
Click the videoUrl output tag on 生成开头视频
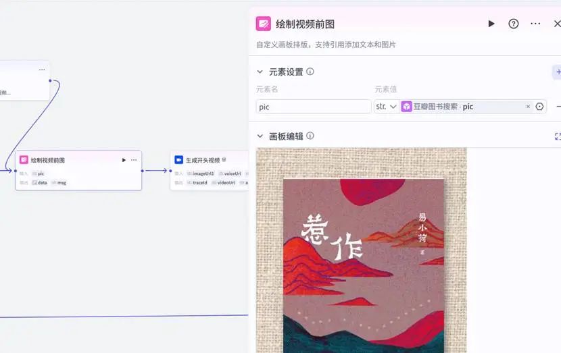(x=223, y=182)
